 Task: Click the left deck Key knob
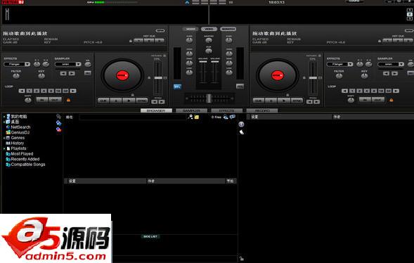click(x=41, y=76)
